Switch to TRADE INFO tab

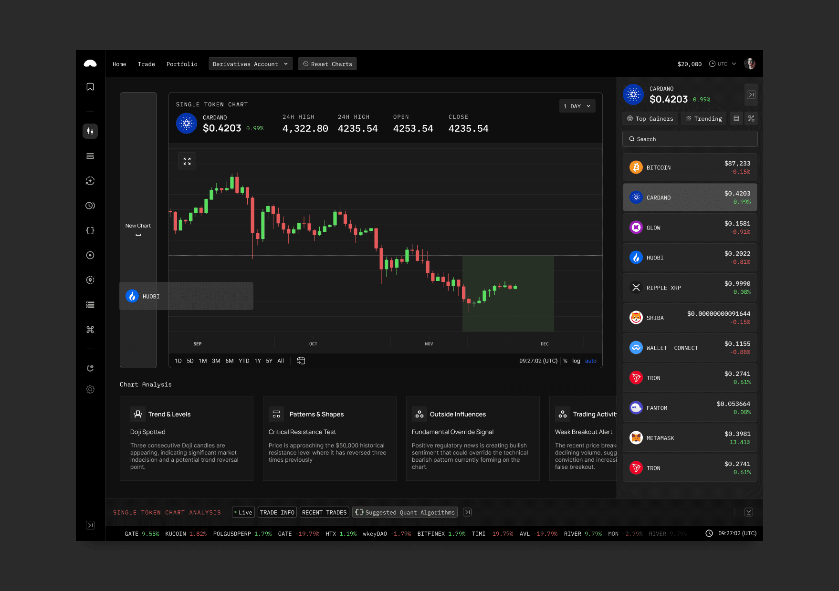pyautogui.click(x=277, y=512)
